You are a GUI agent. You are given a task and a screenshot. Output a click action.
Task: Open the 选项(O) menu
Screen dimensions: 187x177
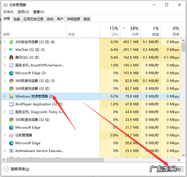tap(23, 12)
